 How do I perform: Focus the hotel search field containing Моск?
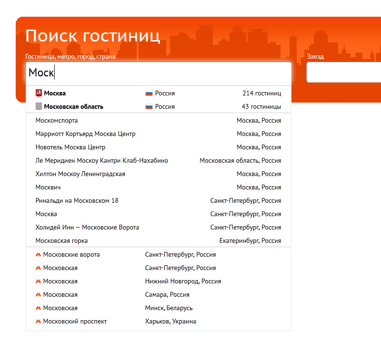(x=158, y=73)
